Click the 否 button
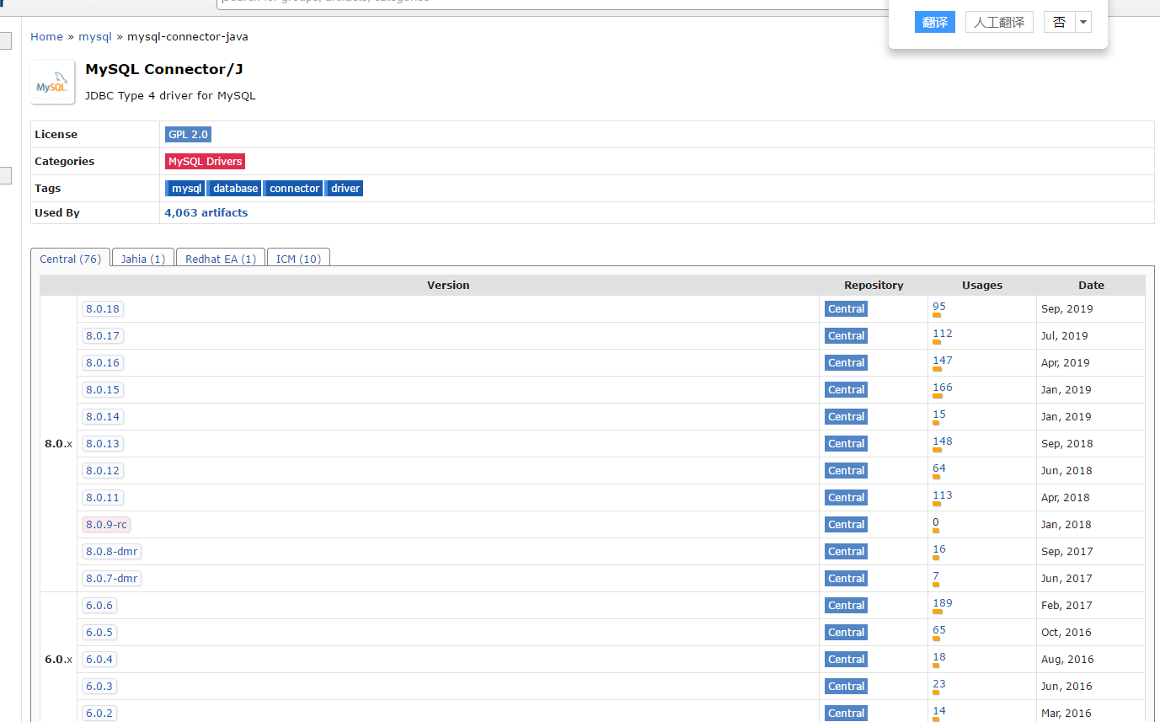 pos(1060,22)
